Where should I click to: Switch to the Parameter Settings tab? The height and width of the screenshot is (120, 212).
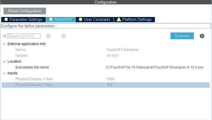click(23, 19)
